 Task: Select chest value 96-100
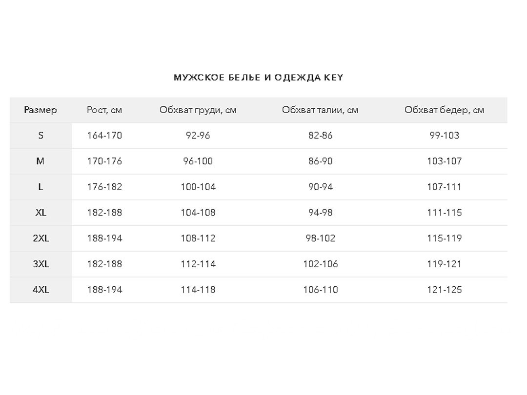pyautogui.click(x=198, y=161)
